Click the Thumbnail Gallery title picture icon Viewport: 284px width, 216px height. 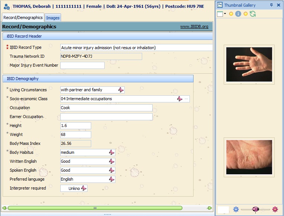click(220, 5)
